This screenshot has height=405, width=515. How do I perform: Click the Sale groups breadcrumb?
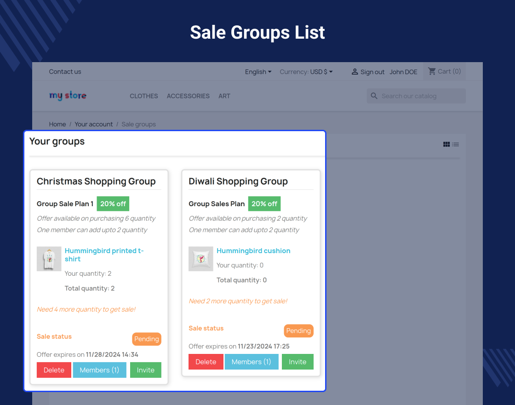click(138, 124)
